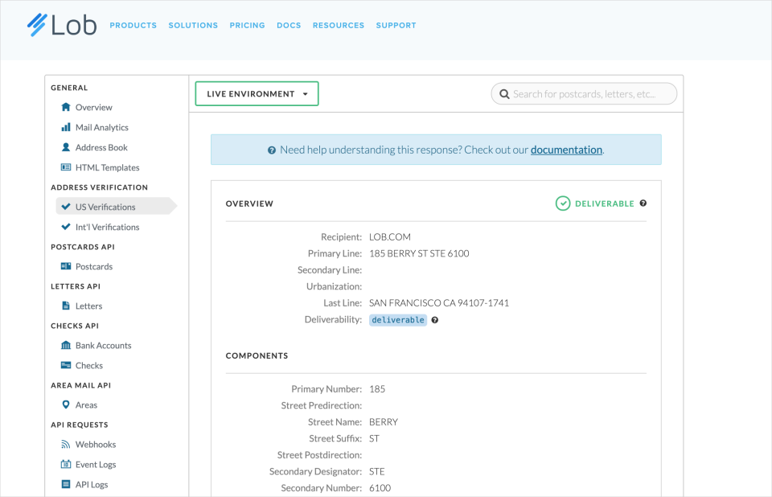This screenshot has width=772, height=497.
Task: Open Bank Accounts section
Action: [x=104, y=345]
